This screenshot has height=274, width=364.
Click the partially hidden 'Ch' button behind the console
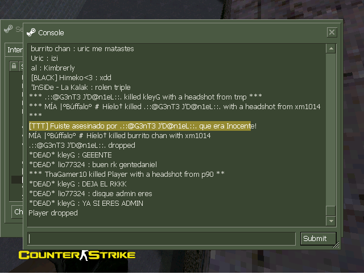click(x=18, y=211)
